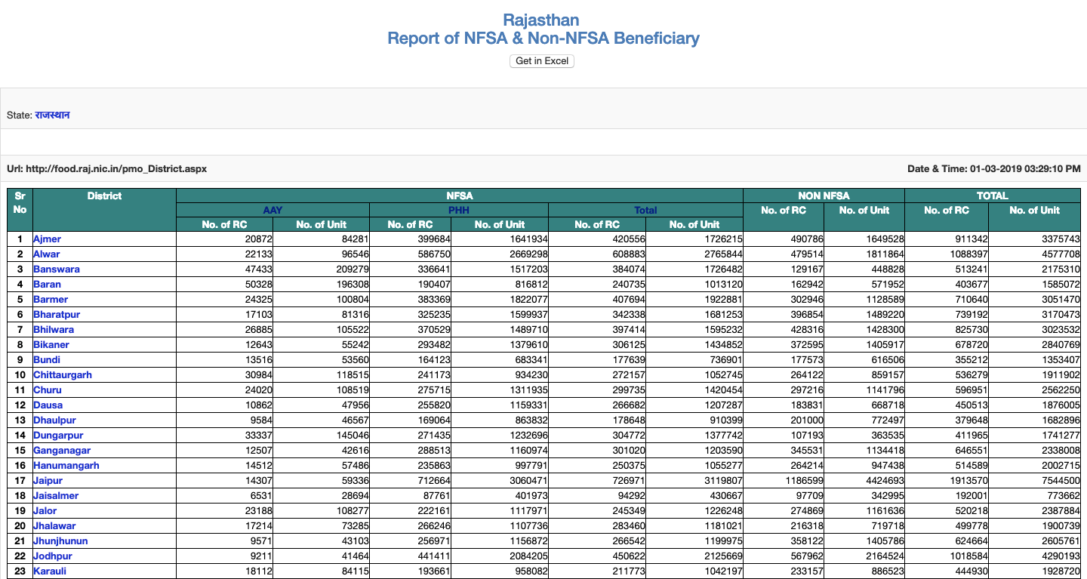Click the NFSA Total sub-header
This screenshot has width=1087, height=579.
tap(645, 210)
